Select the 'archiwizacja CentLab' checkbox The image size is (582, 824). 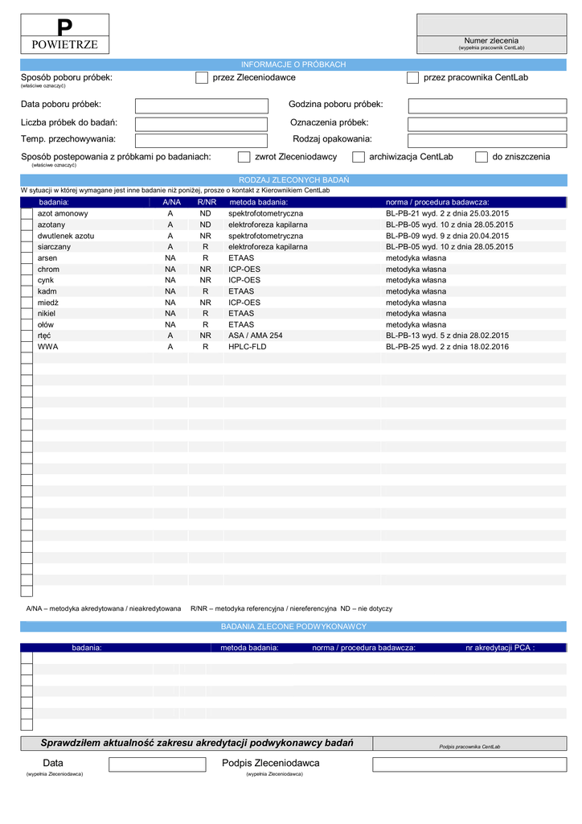point(359,157)
